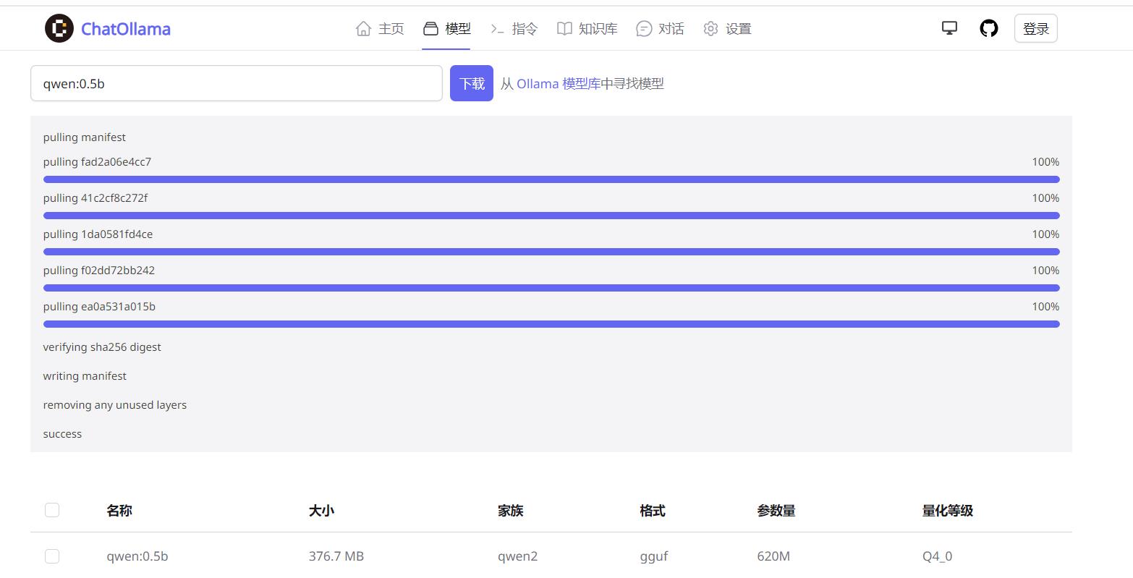1133x578 pixels.
Task: Switch to the 指令 instructions tab
Action: (x=514, y=28)
